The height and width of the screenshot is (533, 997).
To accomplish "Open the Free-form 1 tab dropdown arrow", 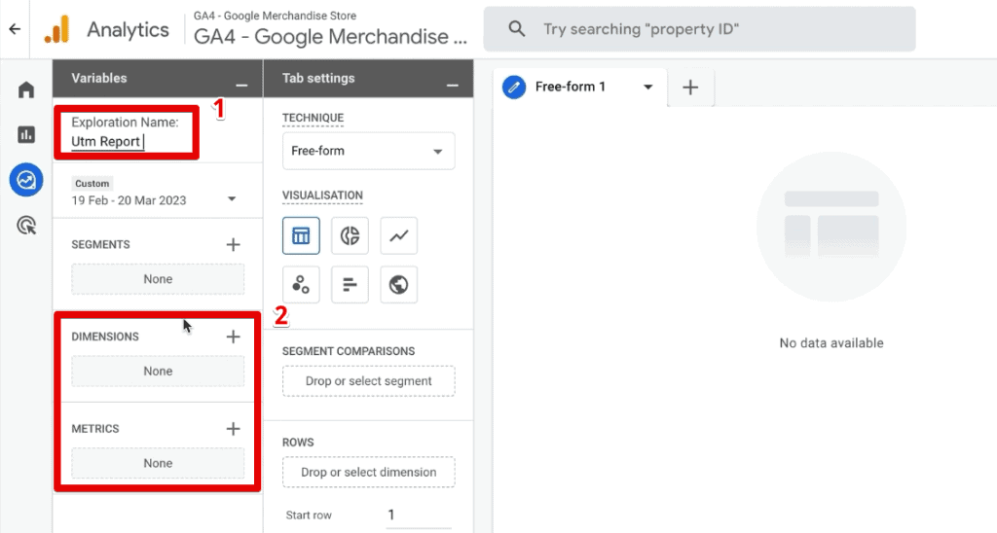I will tap(647, 87).
